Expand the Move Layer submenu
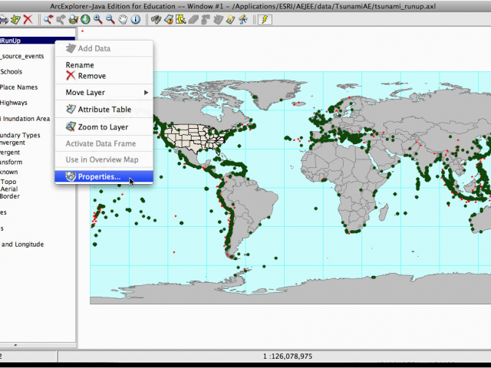 click(x=104, y=92)
